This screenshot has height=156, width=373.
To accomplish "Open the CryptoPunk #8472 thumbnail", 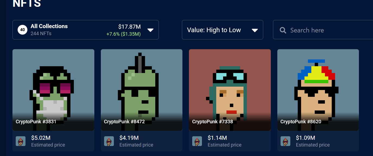I will pos(142,90).
